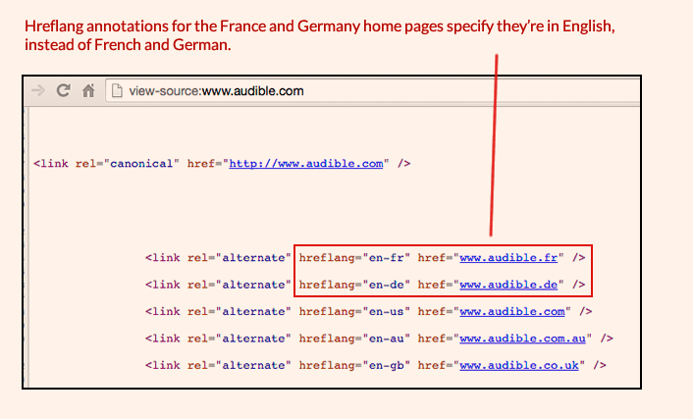Reload the view-source page

pyautogui.click(x=64, y=91)
